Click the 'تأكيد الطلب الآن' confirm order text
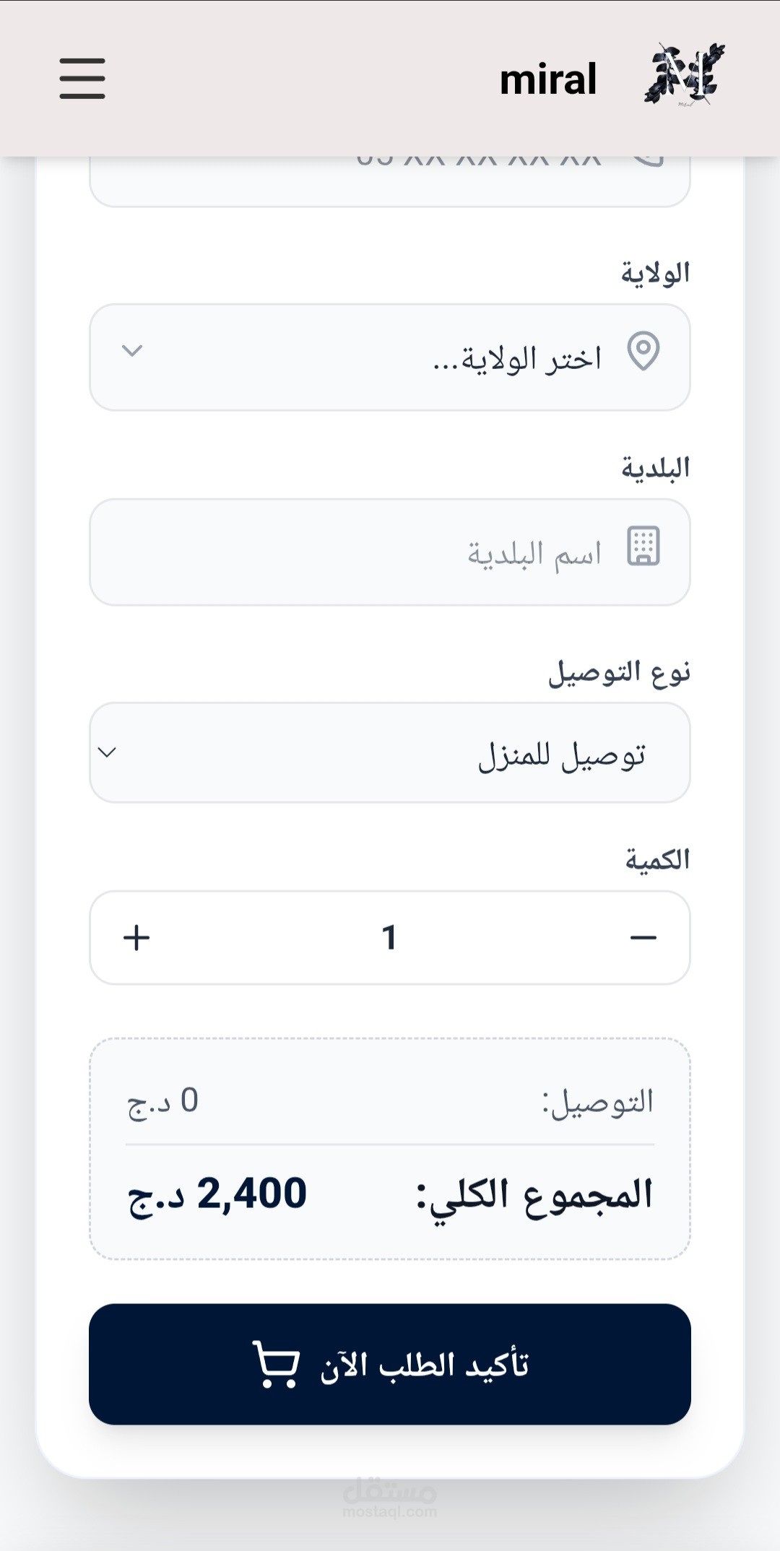The width and height of the screenshot is (780, 1551). pos(425,1365)
